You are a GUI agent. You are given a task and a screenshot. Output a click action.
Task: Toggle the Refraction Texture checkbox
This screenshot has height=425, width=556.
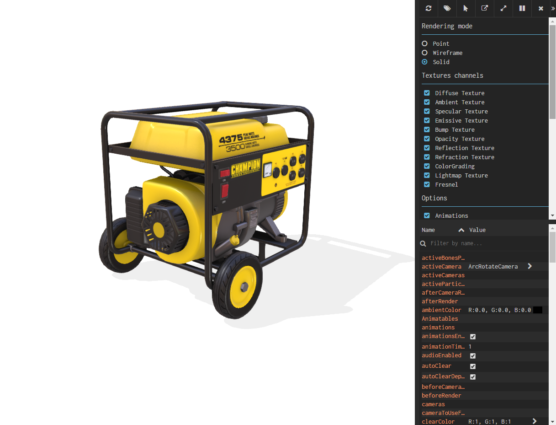[427, 157]
